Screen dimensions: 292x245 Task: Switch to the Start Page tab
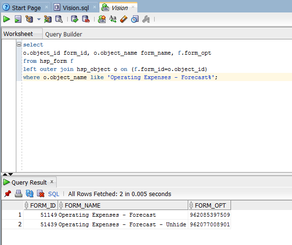point(26,8)
